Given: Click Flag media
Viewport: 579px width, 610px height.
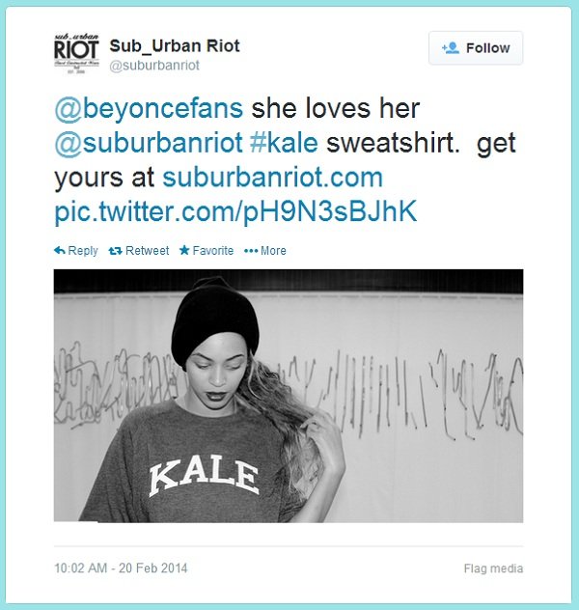Looking at the screenshot, I should pyautogui.click(x=493, y=568).
